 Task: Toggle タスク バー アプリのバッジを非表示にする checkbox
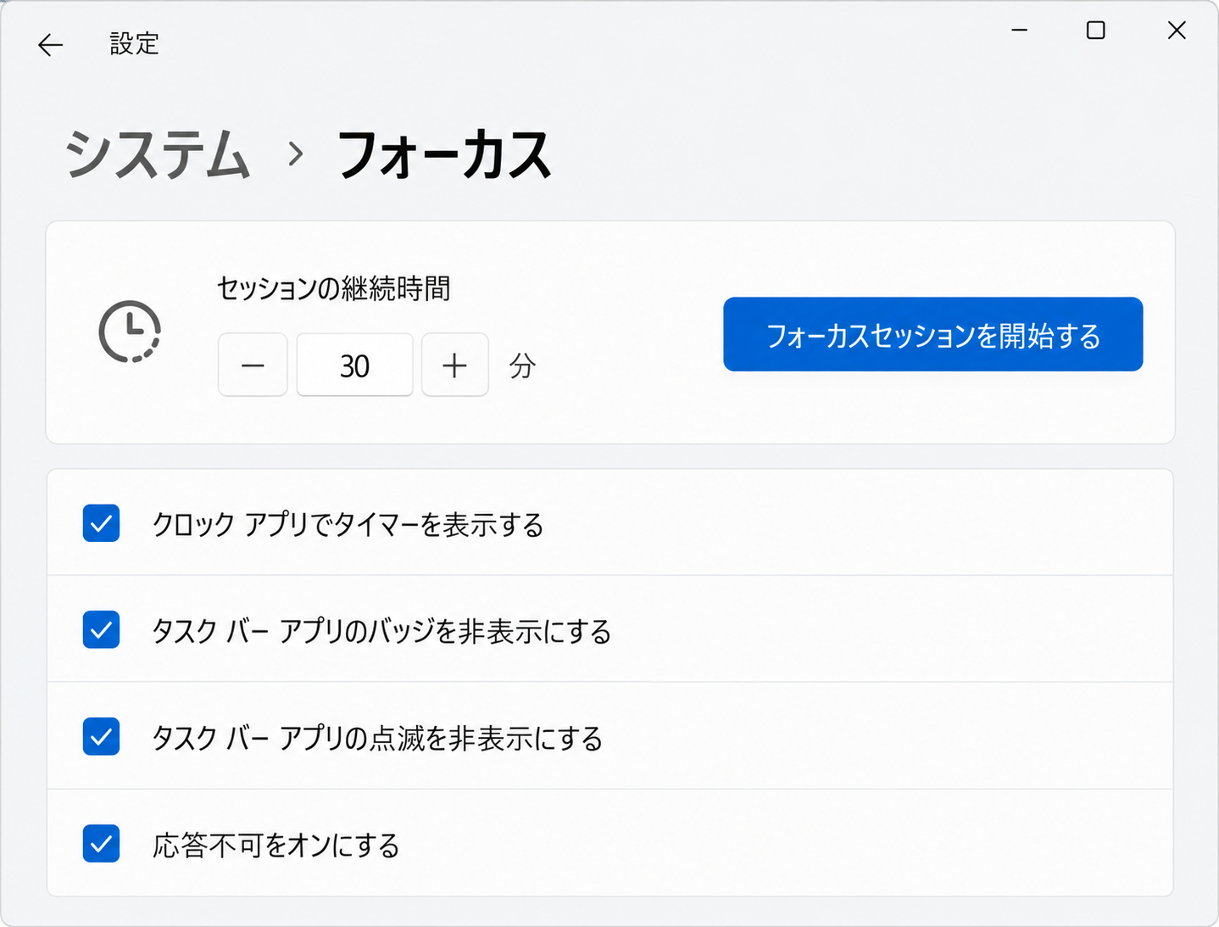[x=101, y=630]
